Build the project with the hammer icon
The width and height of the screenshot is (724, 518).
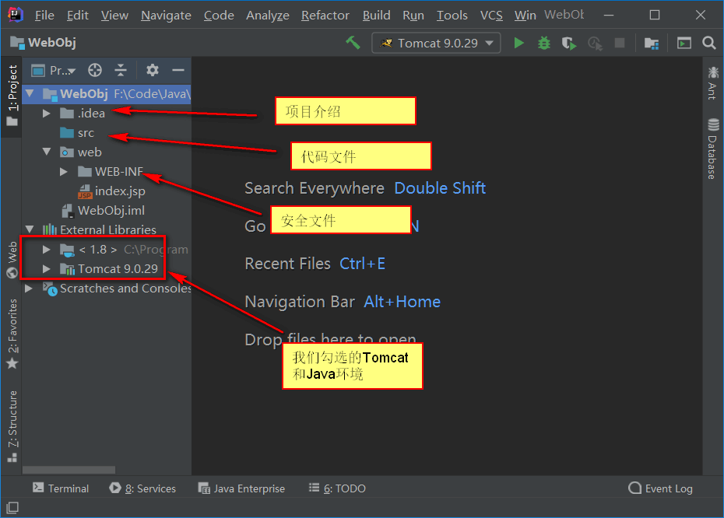[353, 43]
